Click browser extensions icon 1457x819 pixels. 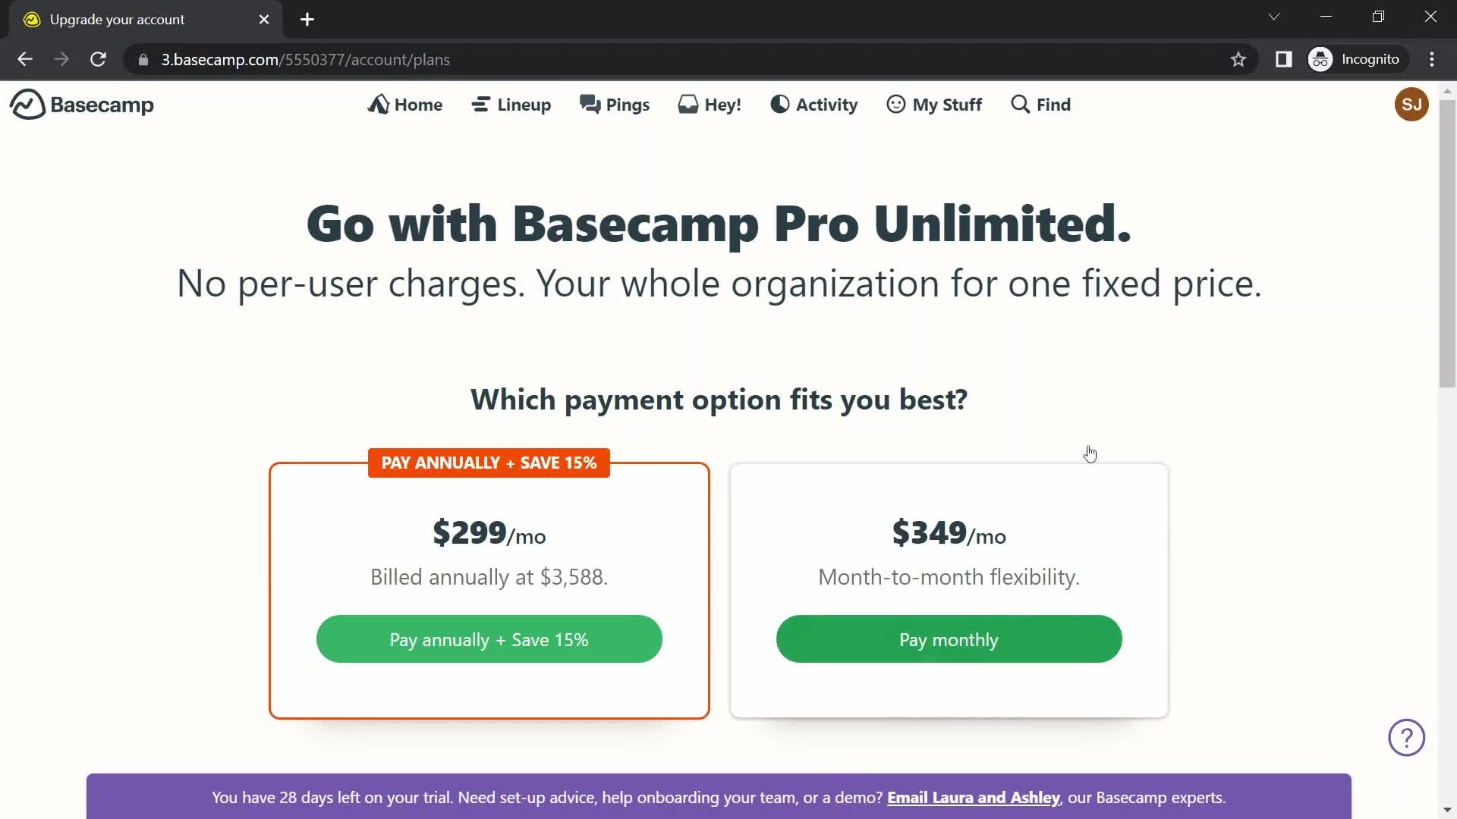tap(1283, 59)
